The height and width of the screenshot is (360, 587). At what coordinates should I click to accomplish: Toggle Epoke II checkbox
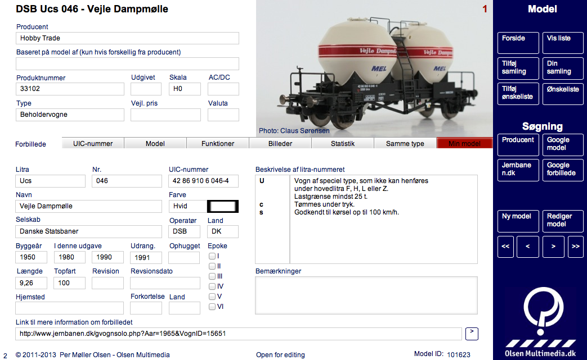212,266
